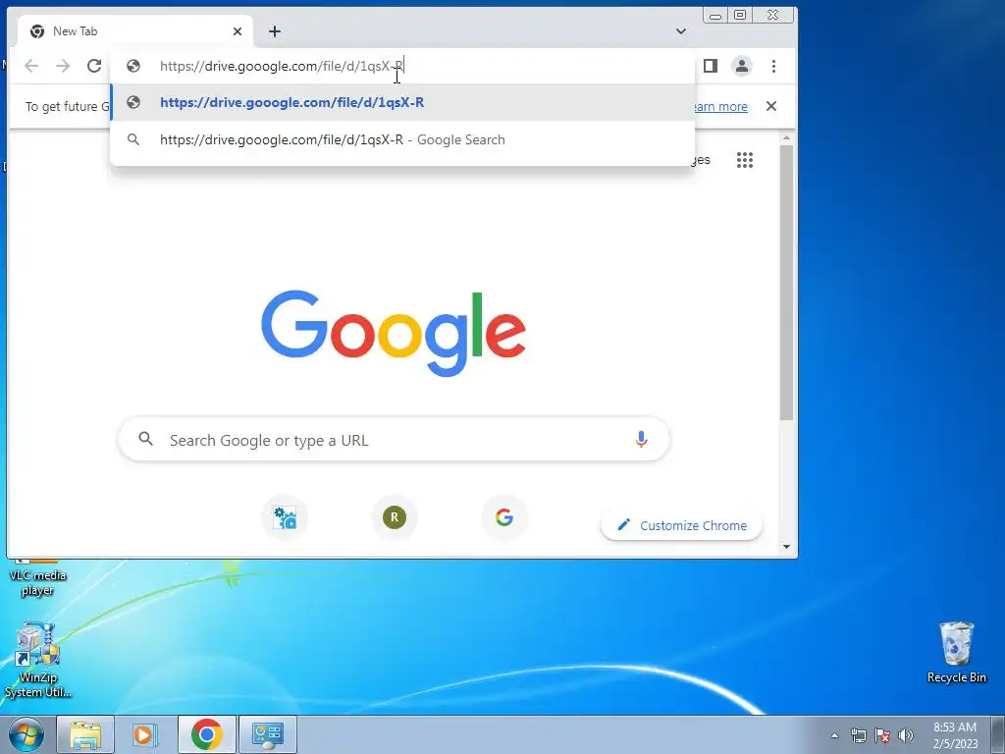The height and width of the screenshot is (754, 1005).
Task: Click the Search Google or type a URL box
Action: pyautogui.click(x=395, y=439)
